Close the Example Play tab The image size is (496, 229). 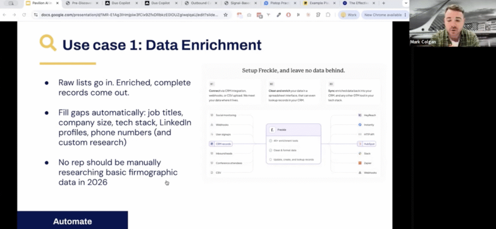coord(334,3)
